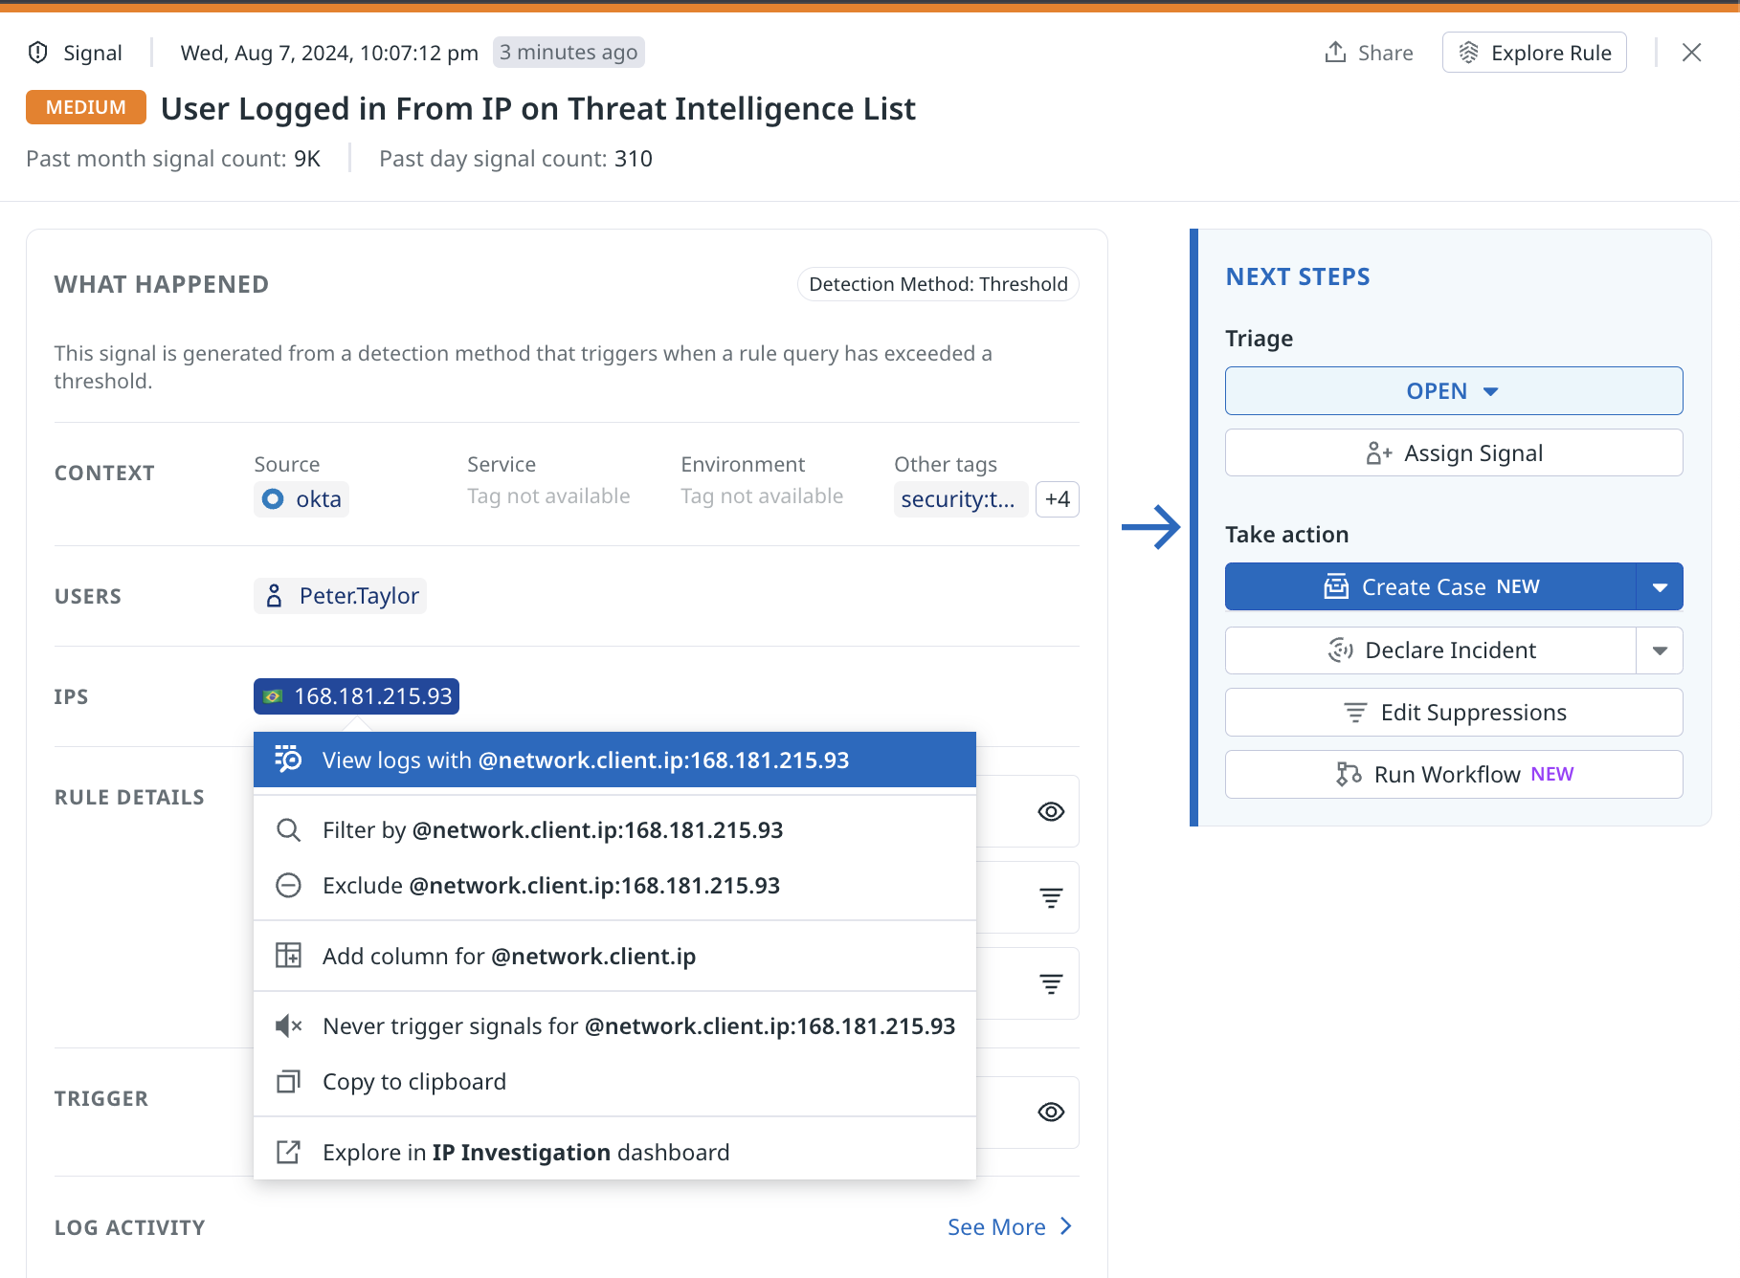This screenshot has height=1278, width=1740.
Task: Click the Explore Rule button
Action: tap(1534, 53)
